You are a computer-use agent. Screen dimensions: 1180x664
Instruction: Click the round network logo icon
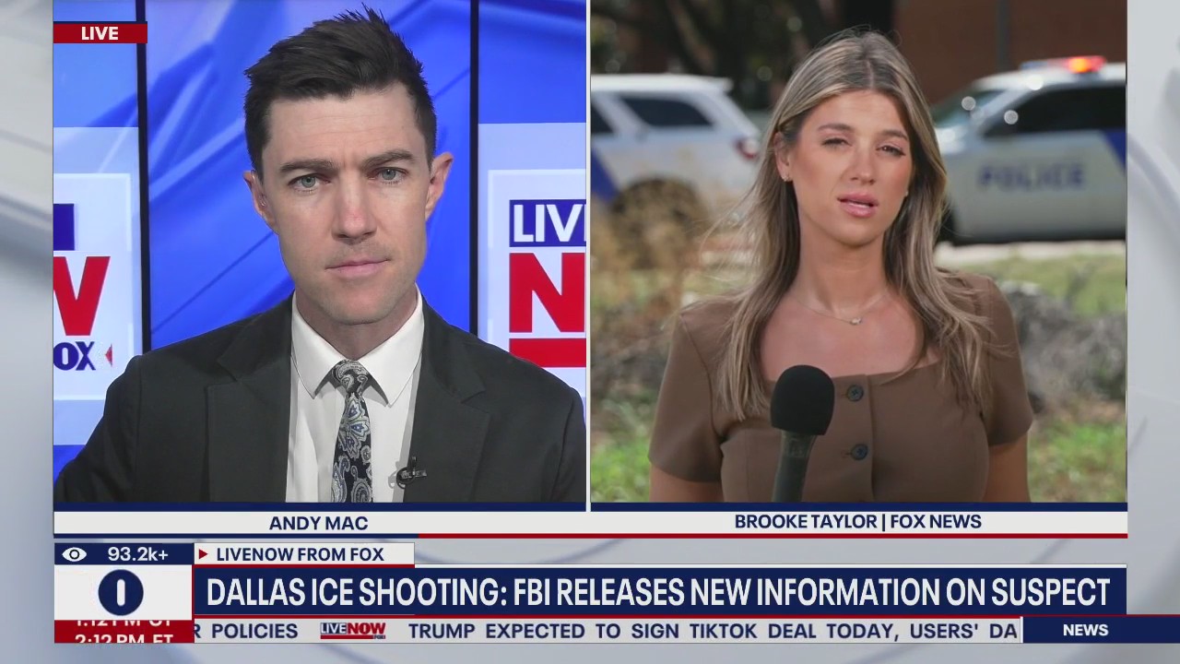[121, 592]
